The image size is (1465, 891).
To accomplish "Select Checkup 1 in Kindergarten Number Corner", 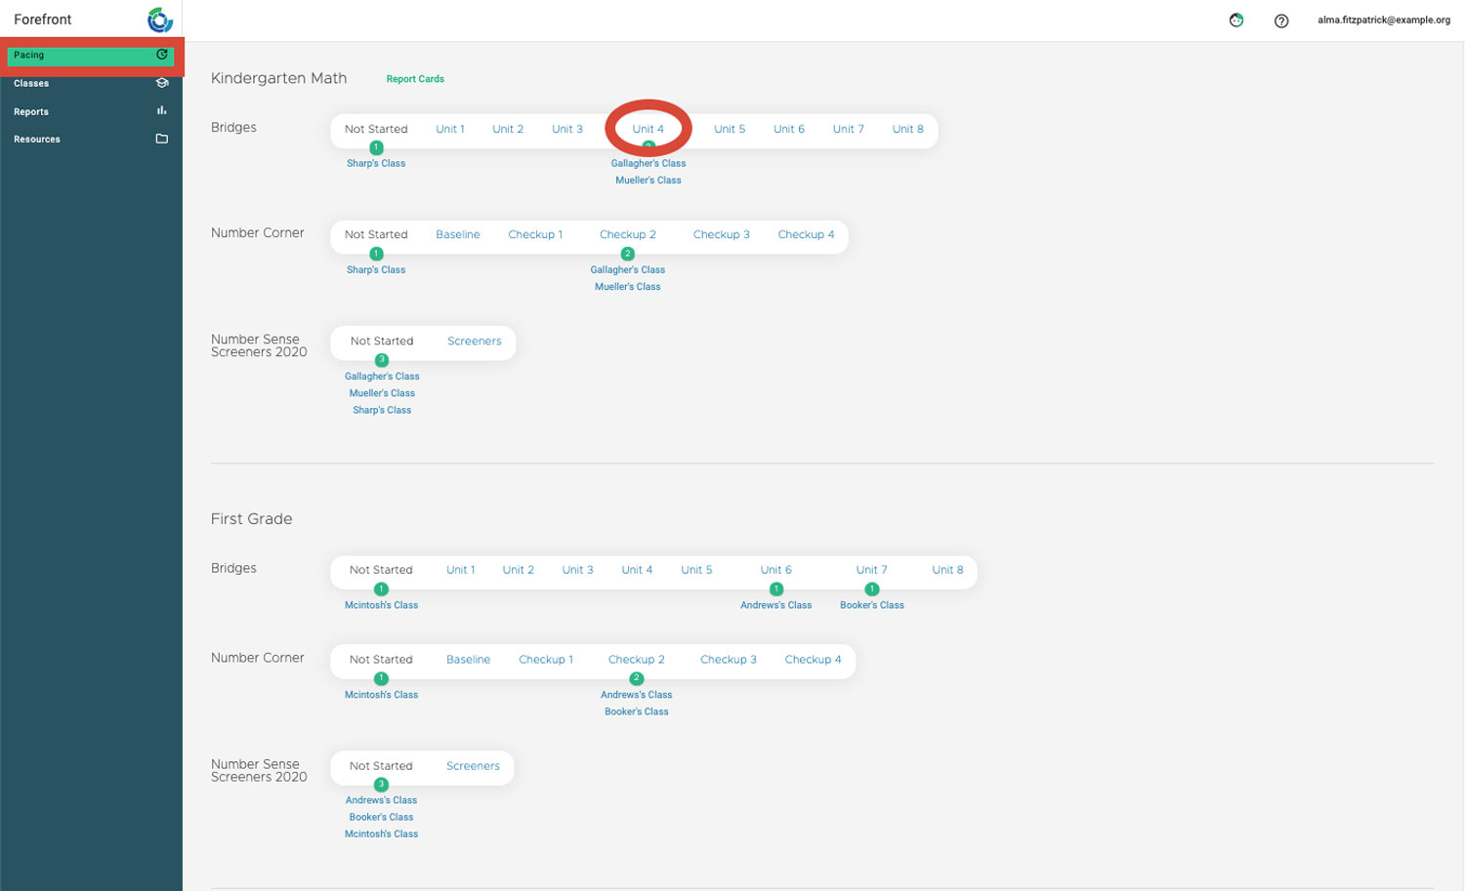I will tap(535, 234).
